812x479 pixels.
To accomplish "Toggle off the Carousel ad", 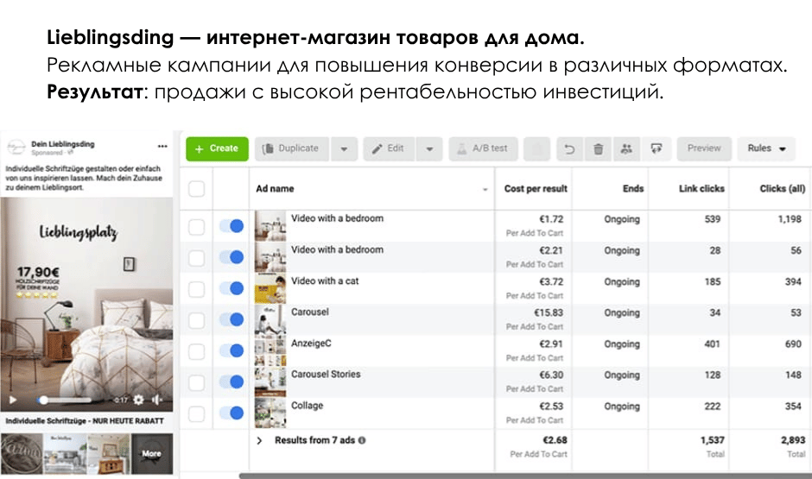I will pos(231,319).
